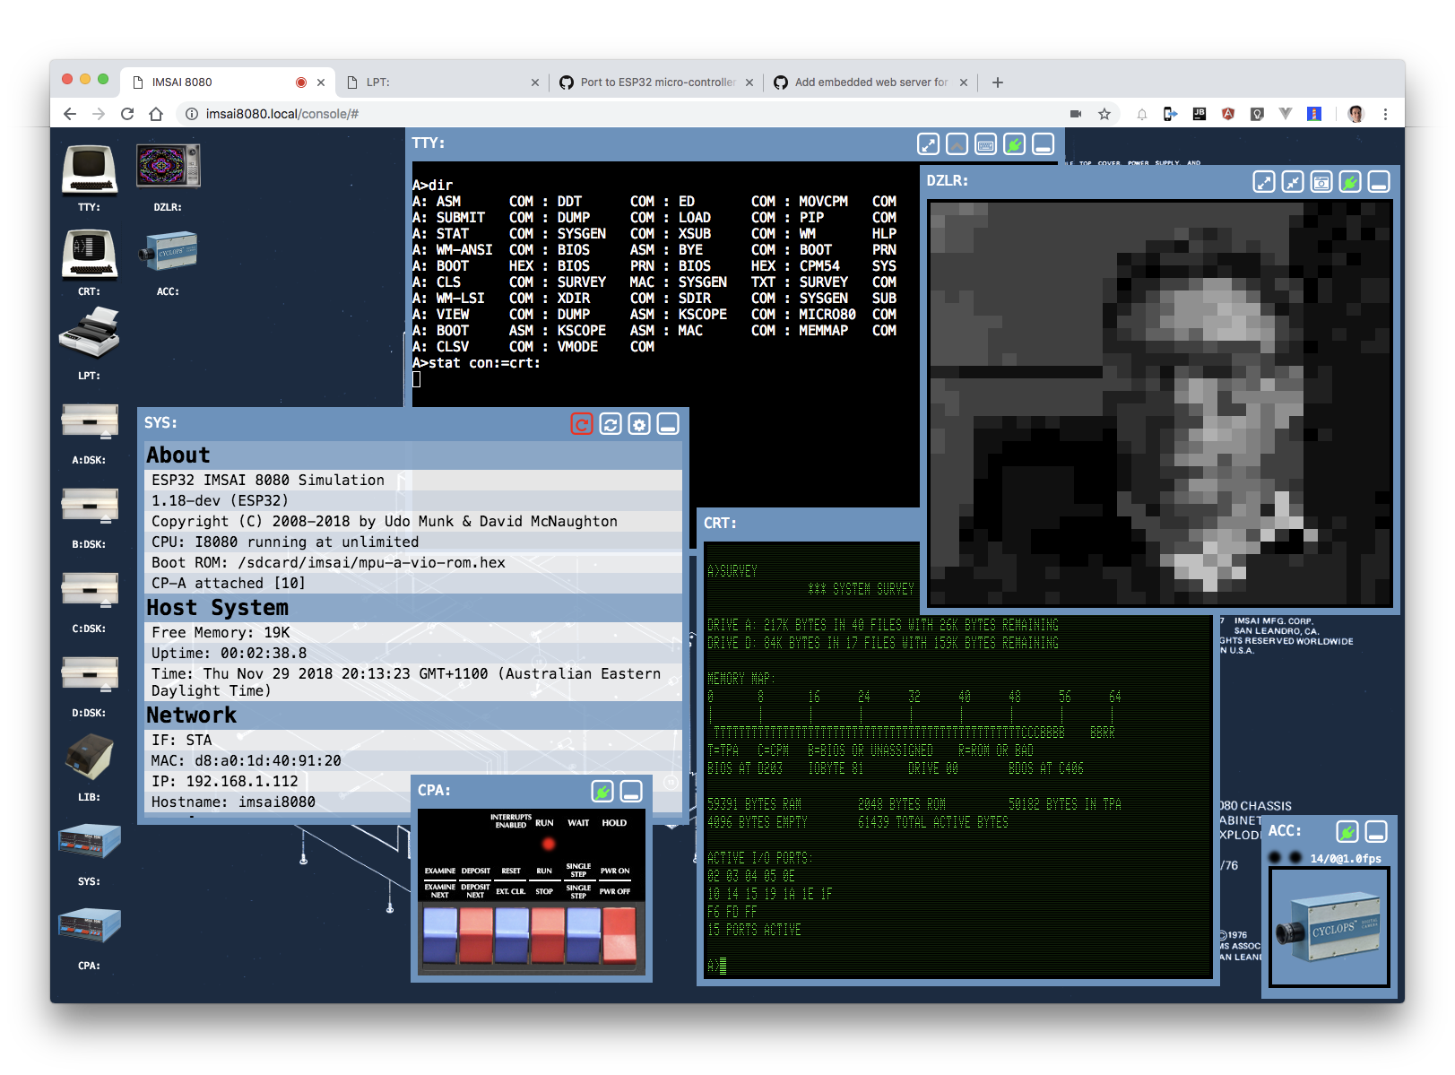
Task: Toggle the green plug connection in TTY: window
Action: 1014,144
